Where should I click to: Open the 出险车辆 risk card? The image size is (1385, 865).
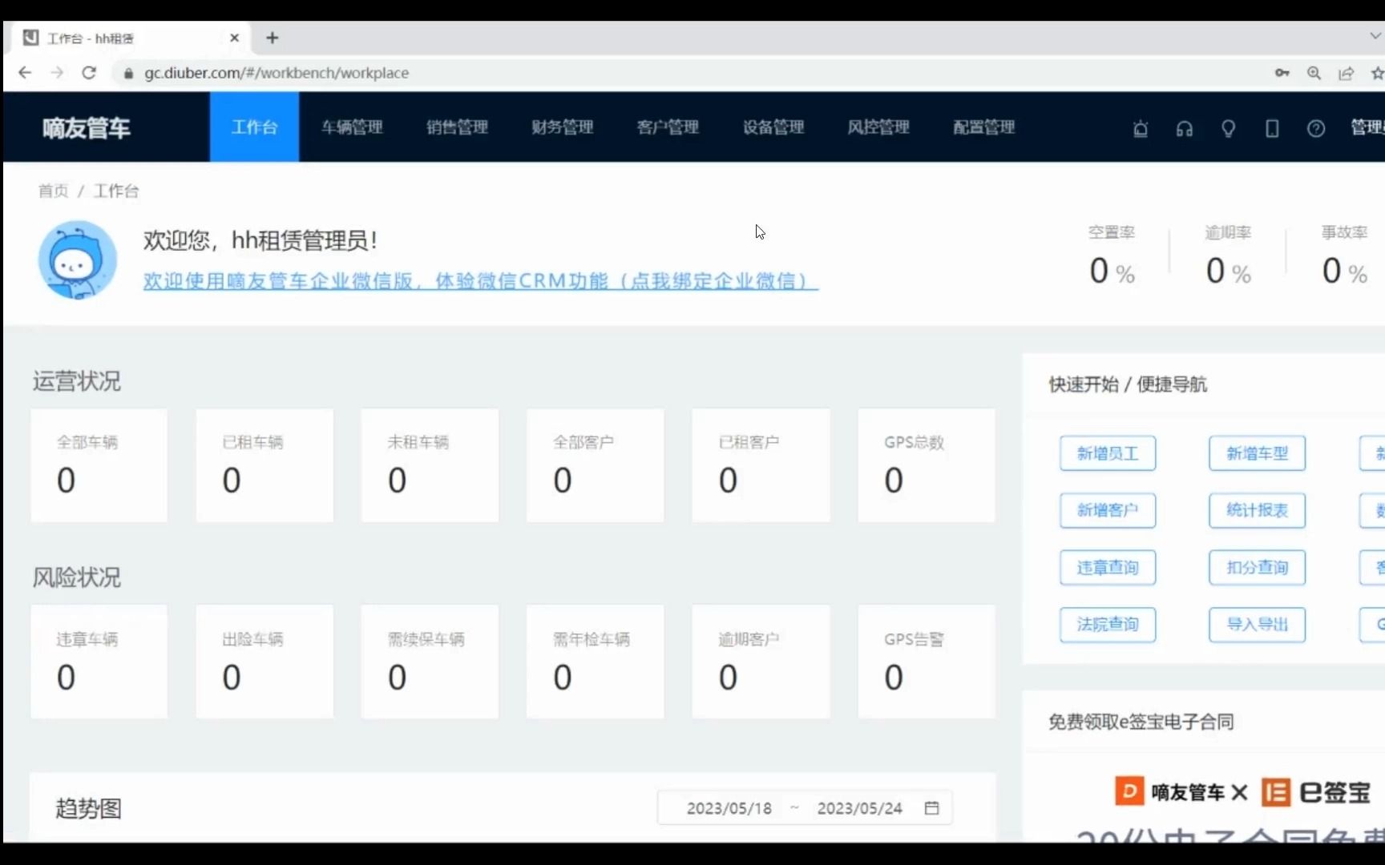click(x=264, y=662)
